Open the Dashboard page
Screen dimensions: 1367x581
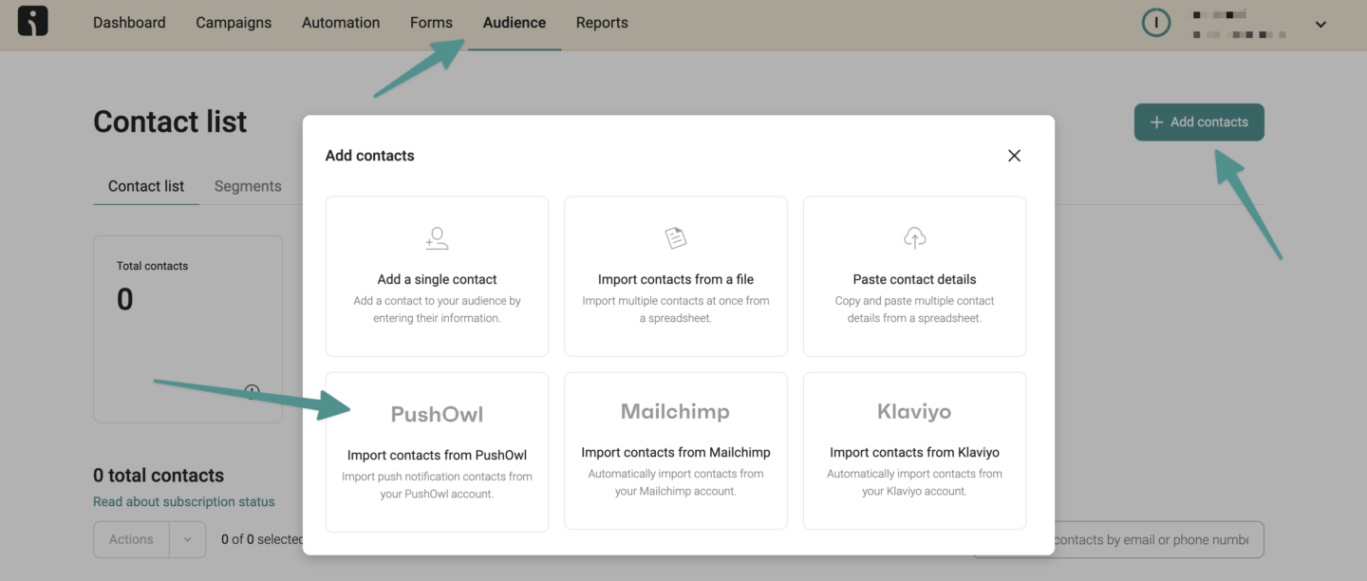click(x=129, y=23)
